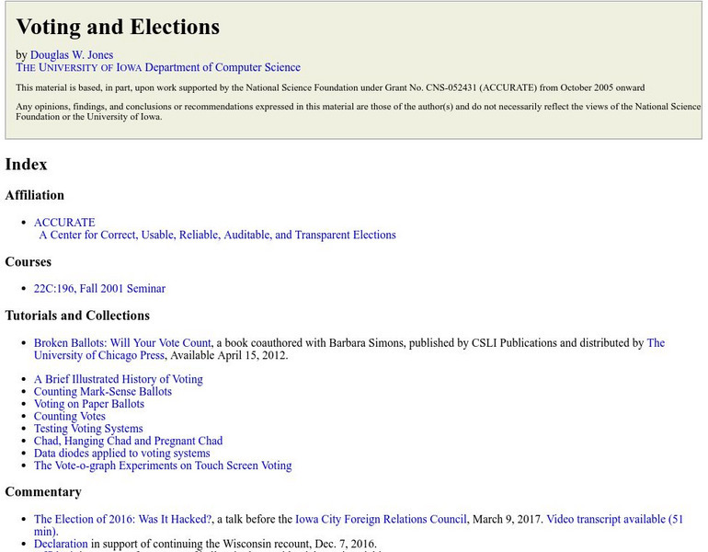Open 'A Center for Correct, Usable, Reliable' link
Screen dimensions: 708x552
click(x=217, y=235)
